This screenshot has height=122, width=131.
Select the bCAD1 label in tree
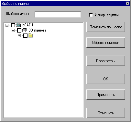pyautogui.click(x=28, y=25)
